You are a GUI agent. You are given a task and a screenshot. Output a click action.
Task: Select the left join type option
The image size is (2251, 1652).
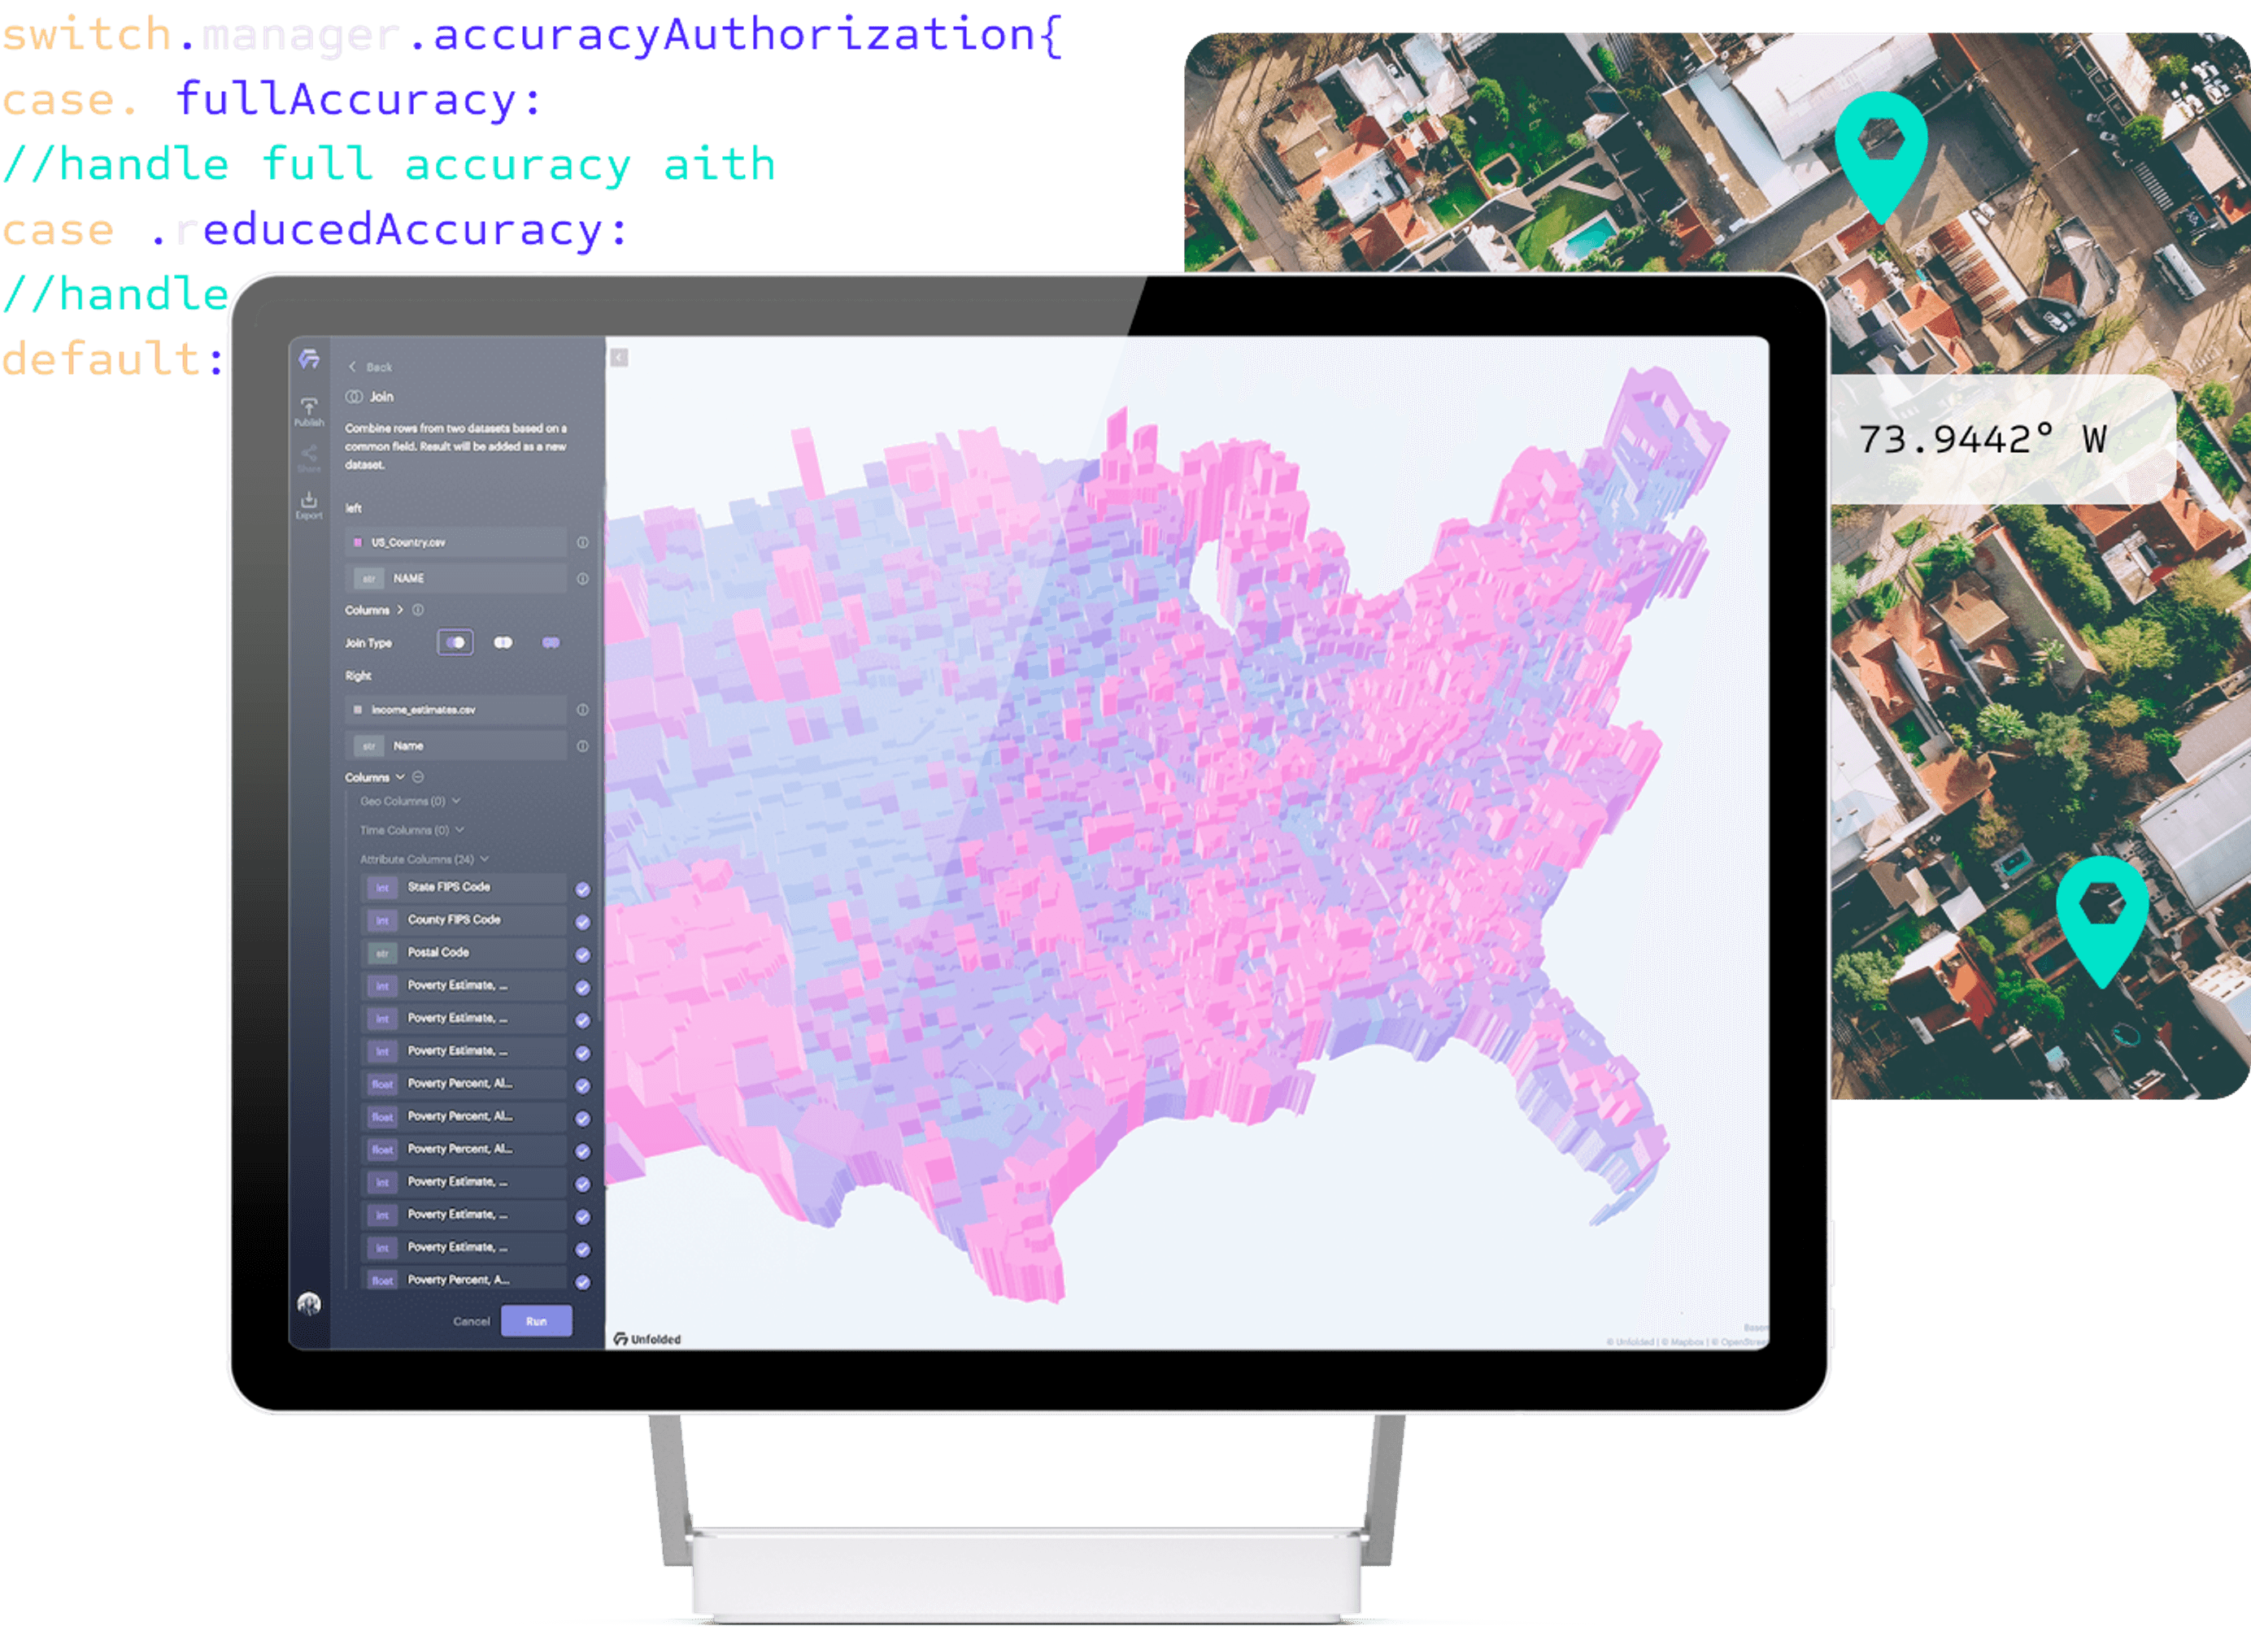[x=456, y=643]
